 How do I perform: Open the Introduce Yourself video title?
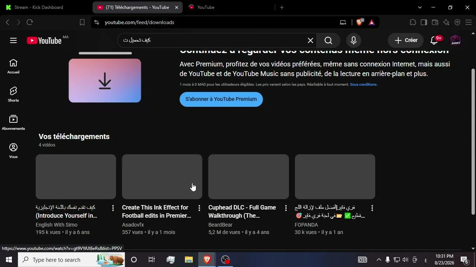pos(67,212)
